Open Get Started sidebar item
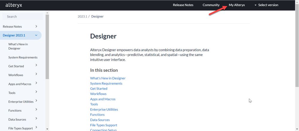This screenshot has width=299, height=131. click(16, 66)
